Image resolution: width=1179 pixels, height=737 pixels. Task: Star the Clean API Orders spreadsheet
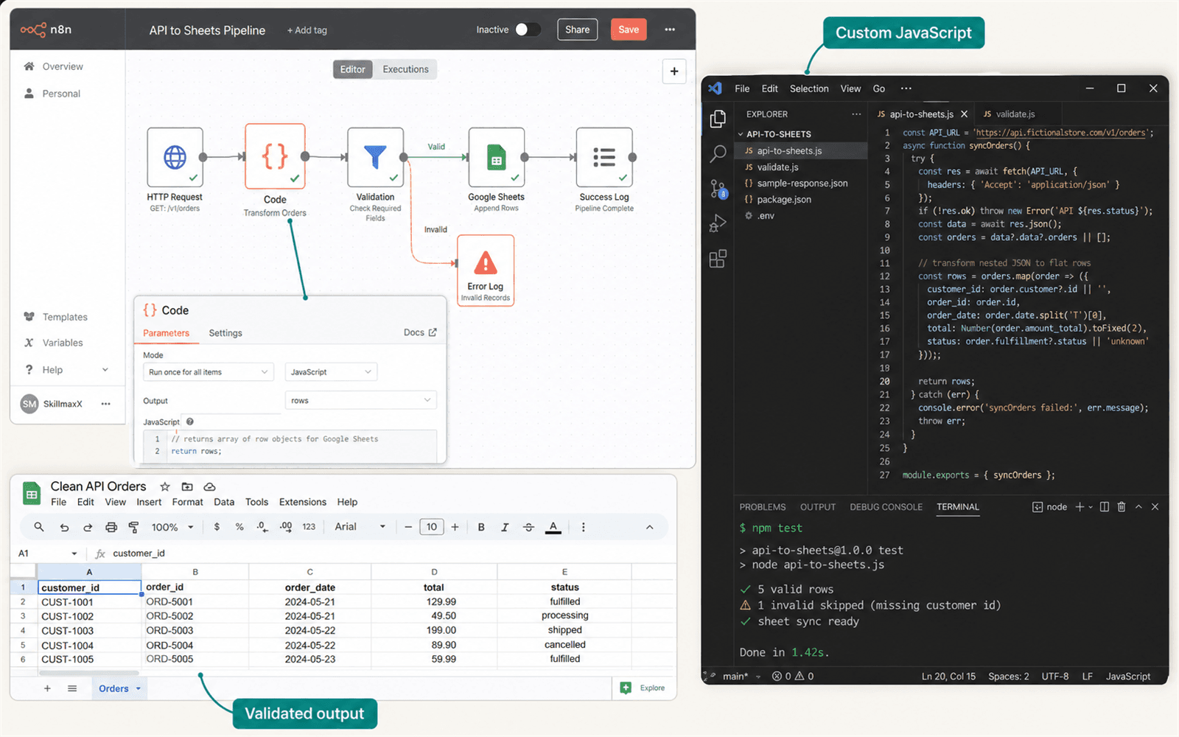(x=165, y=486)
